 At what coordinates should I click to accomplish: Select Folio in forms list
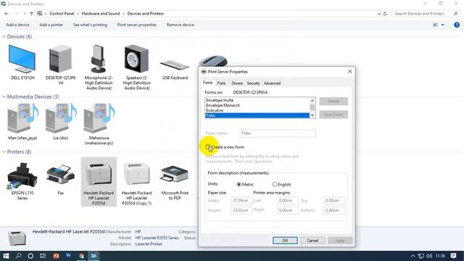point(257,115)
